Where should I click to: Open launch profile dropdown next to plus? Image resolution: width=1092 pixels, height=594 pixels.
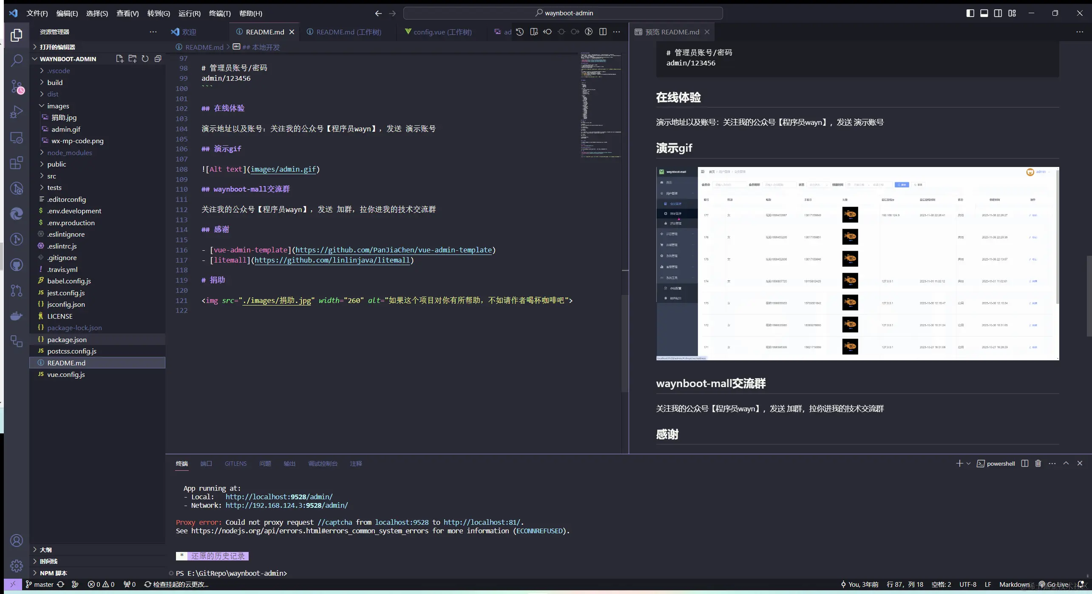pos(968,463)
